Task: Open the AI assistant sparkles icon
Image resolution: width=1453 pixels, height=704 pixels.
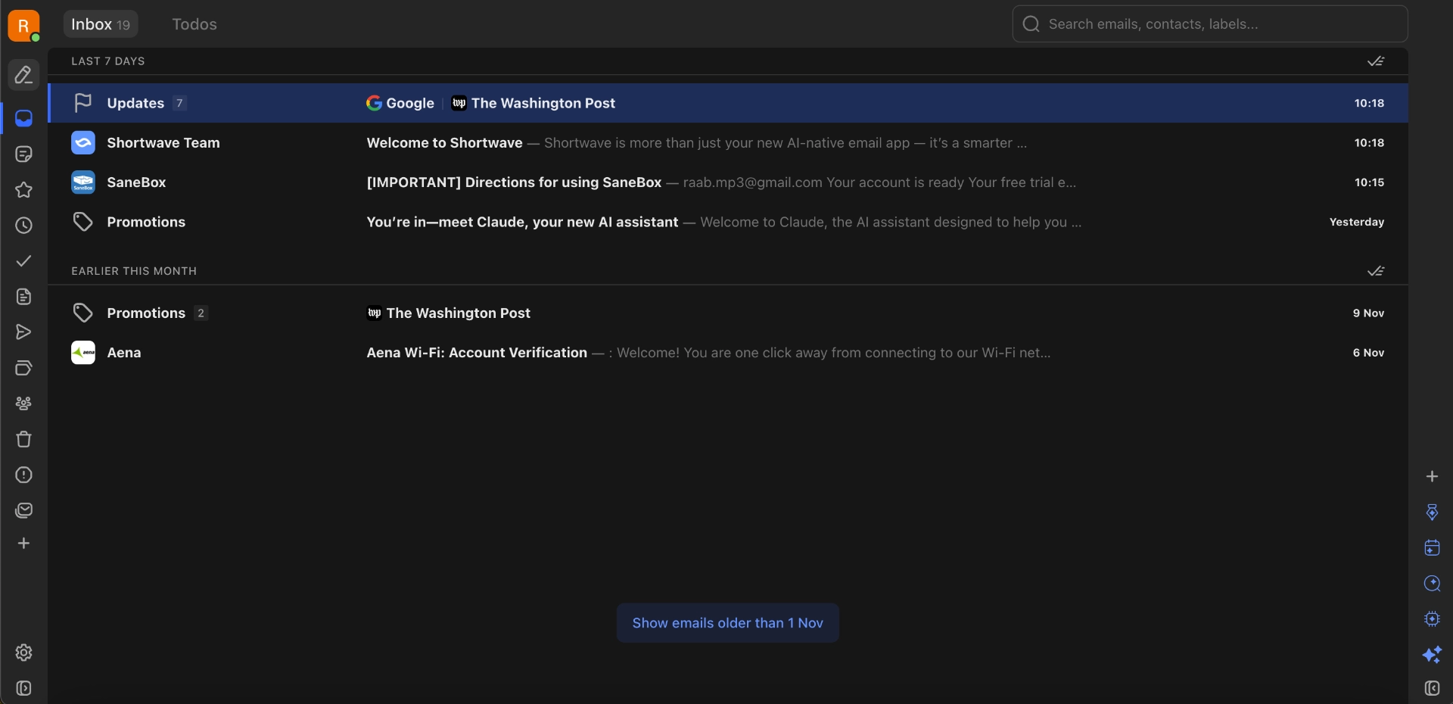Action: point(1432,654)
